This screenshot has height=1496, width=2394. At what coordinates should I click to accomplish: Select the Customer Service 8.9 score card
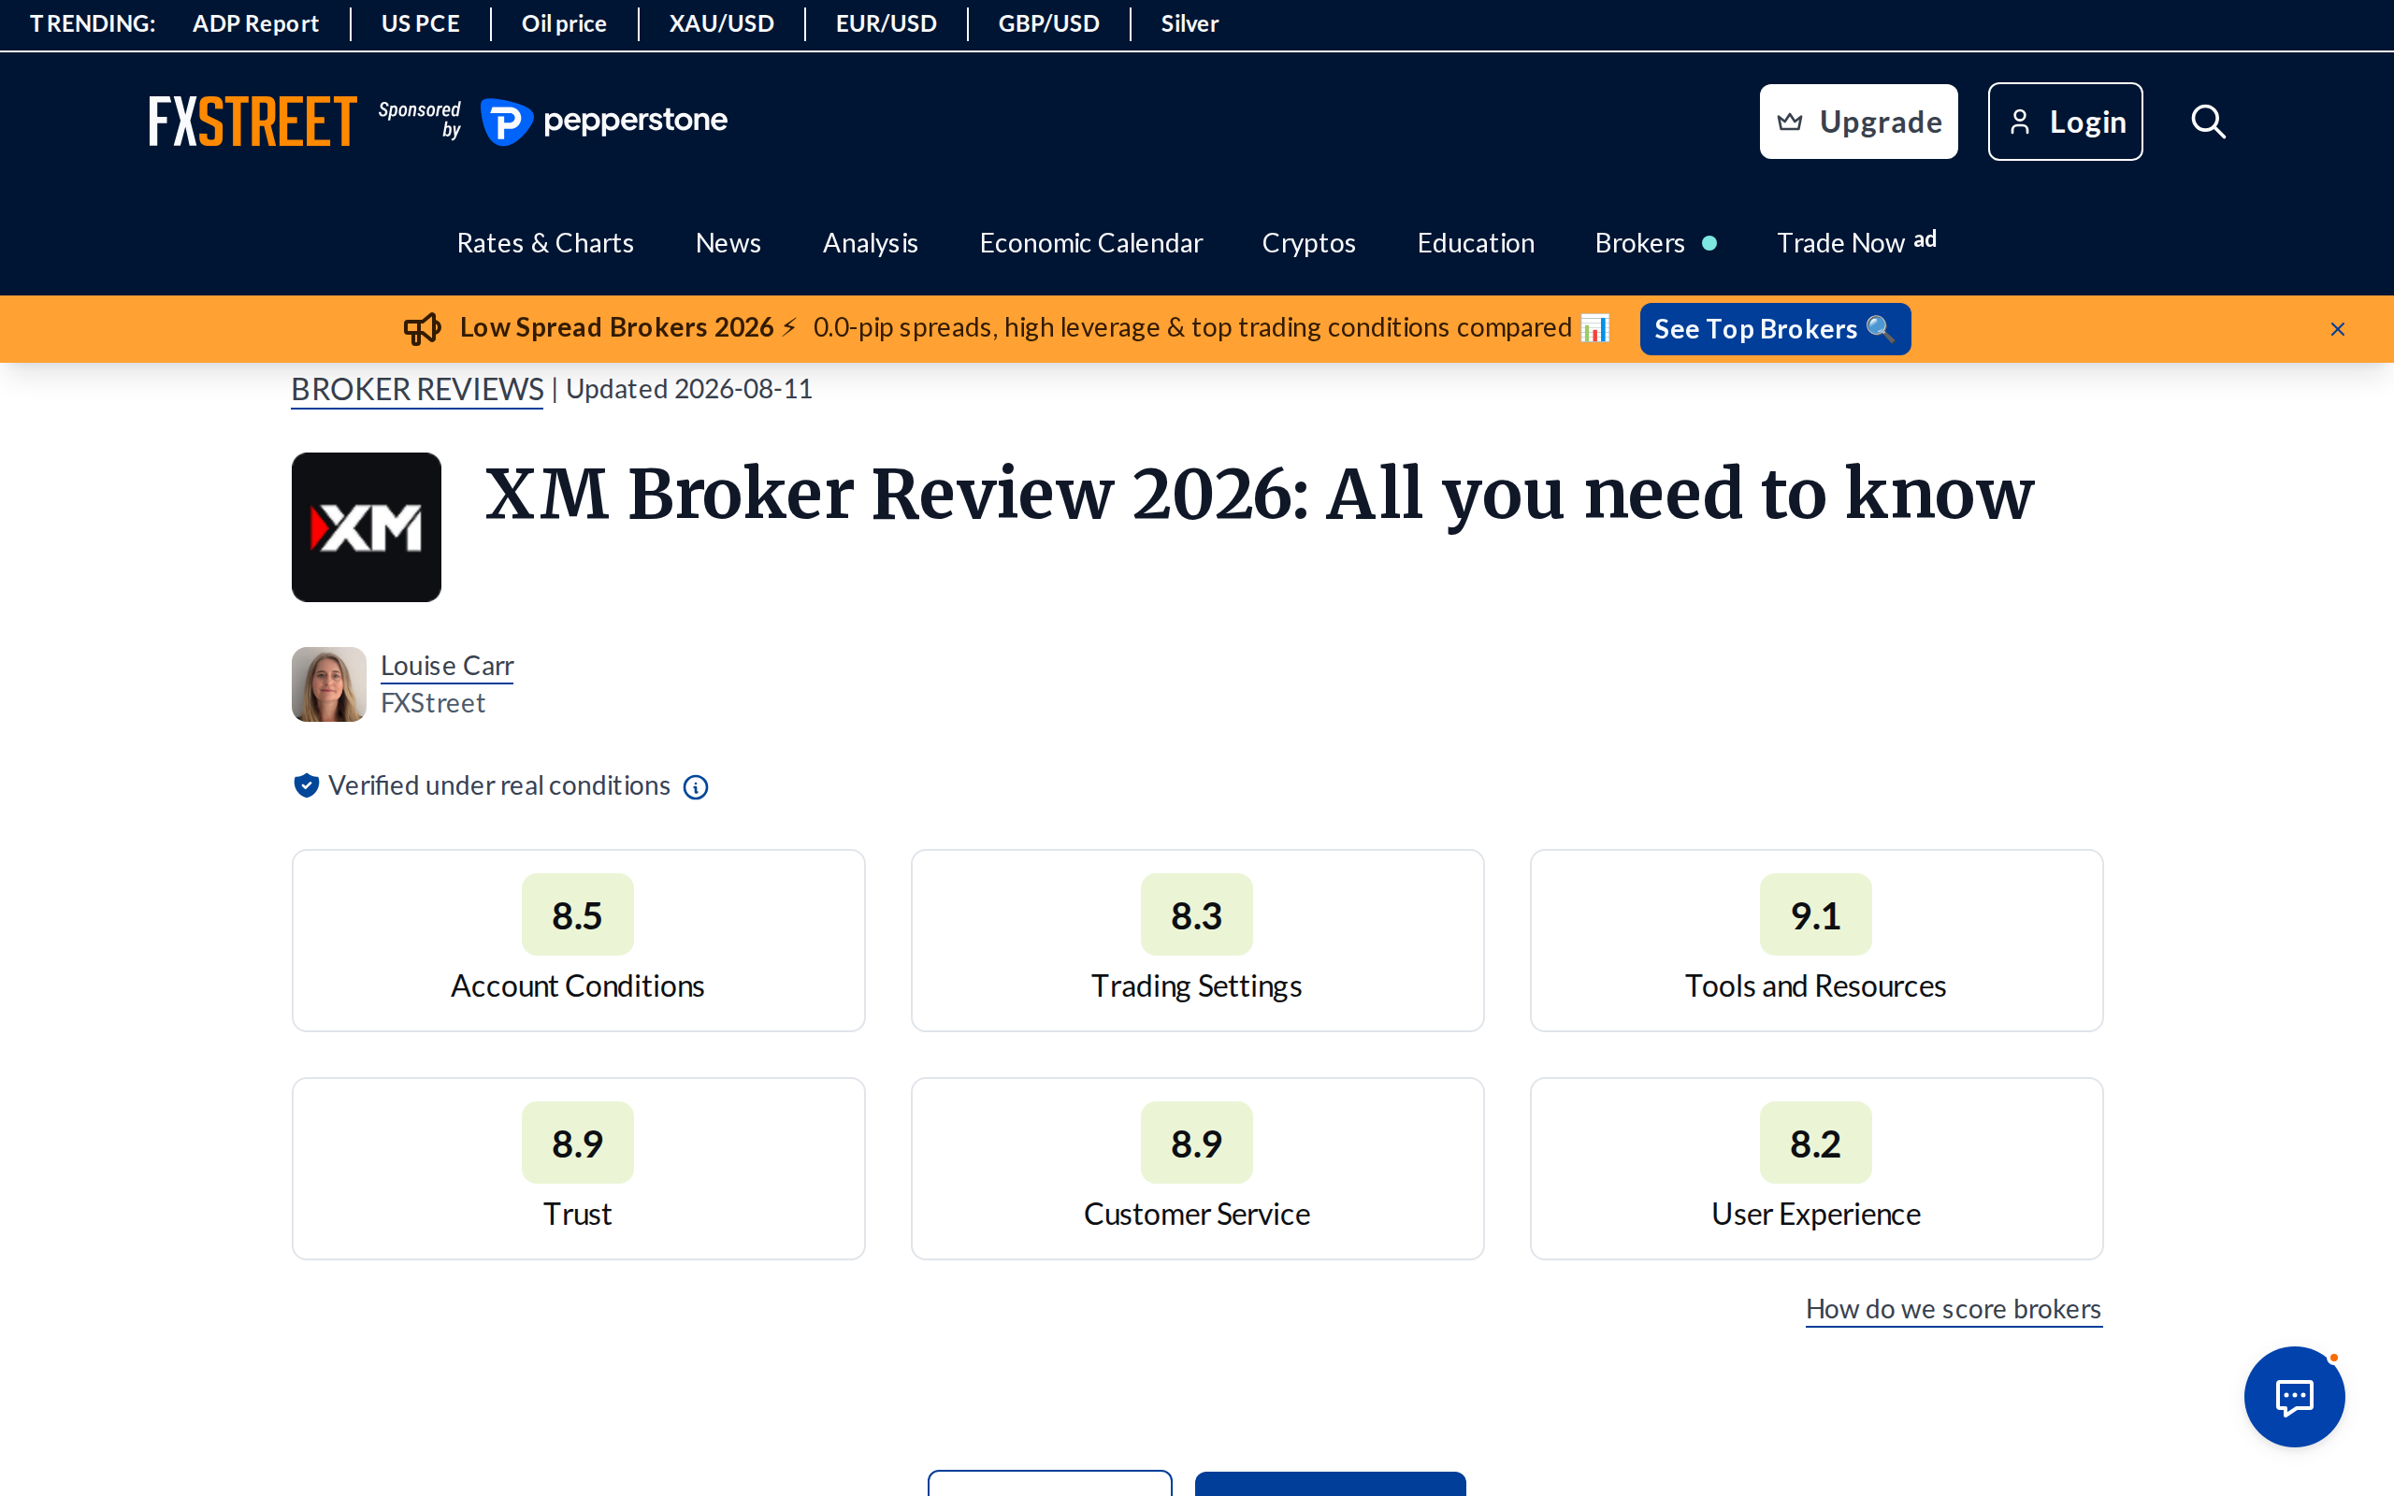(x=1197, y=1169)
